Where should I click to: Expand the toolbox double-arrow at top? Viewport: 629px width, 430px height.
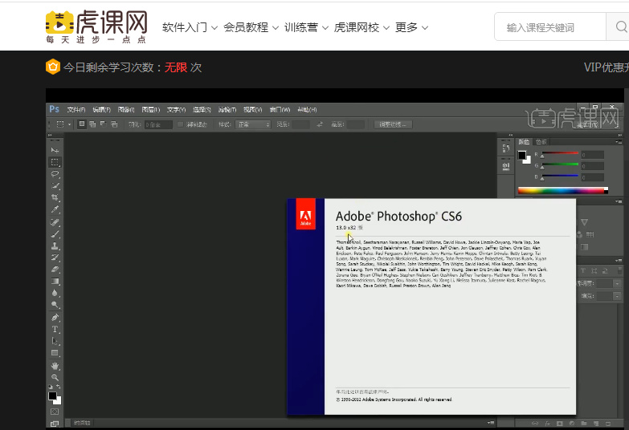coord(50,136)
